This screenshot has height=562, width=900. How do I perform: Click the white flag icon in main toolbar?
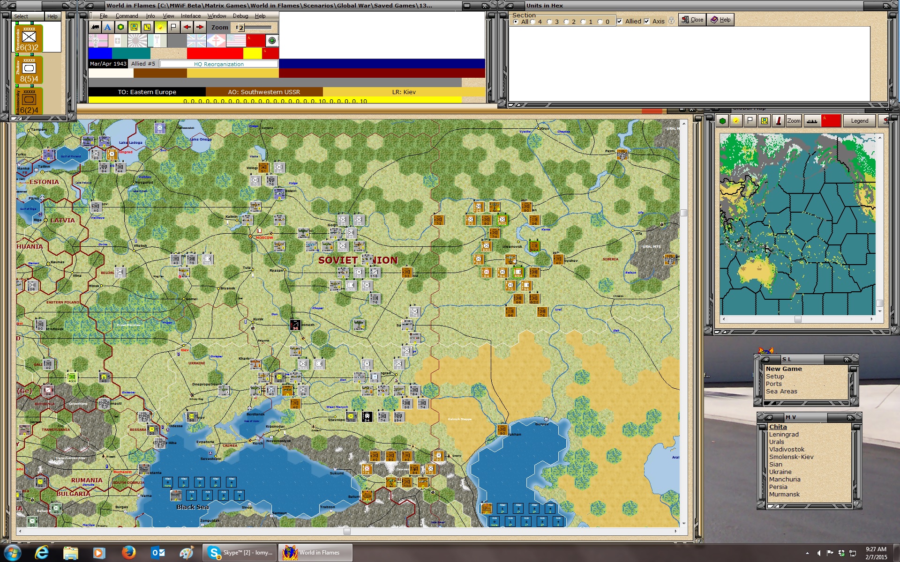173,27
